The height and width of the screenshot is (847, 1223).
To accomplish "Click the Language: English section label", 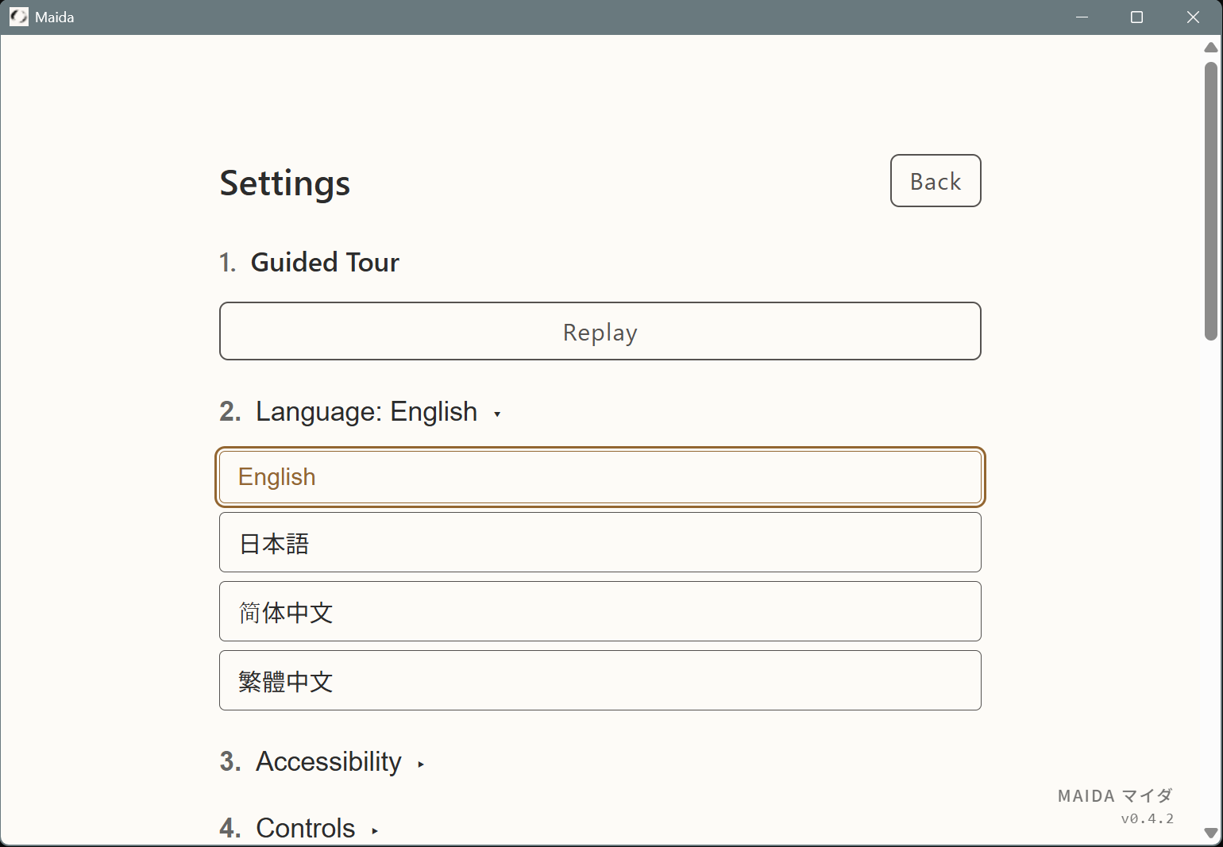I will click(366, 411).
